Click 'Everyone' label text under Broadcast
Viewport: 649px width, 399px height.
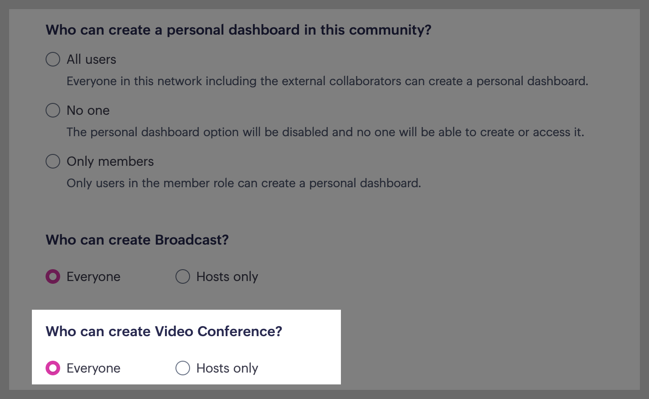pos(93,276)
